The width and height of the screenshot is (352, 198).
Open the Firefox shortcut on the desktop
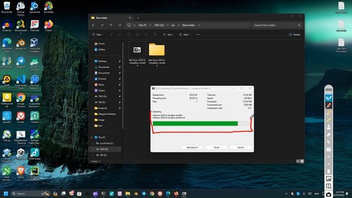click(x=48, y=26)
